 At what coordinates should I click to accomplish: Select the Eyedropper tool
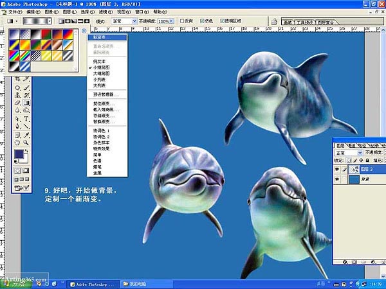pos(27,136)
